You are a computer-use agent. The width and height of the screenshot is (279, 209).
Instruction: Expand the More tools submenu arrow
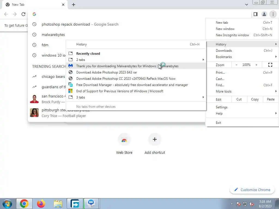coord(276,91)
